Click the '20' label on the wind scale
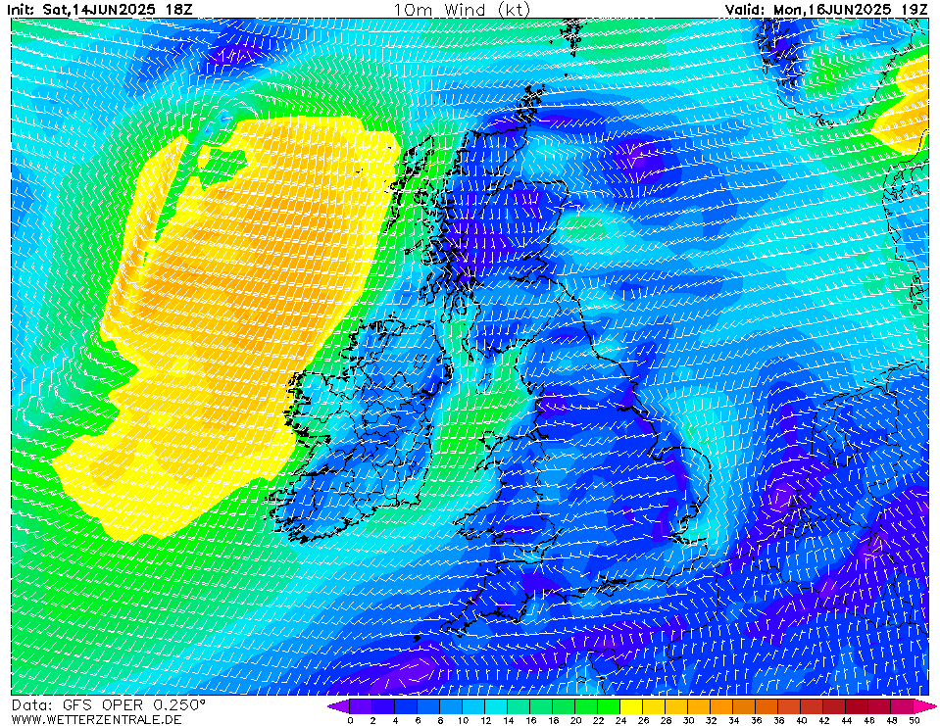Screen dimensions: 940x726 pyautogui.click(x=576, y=720)
